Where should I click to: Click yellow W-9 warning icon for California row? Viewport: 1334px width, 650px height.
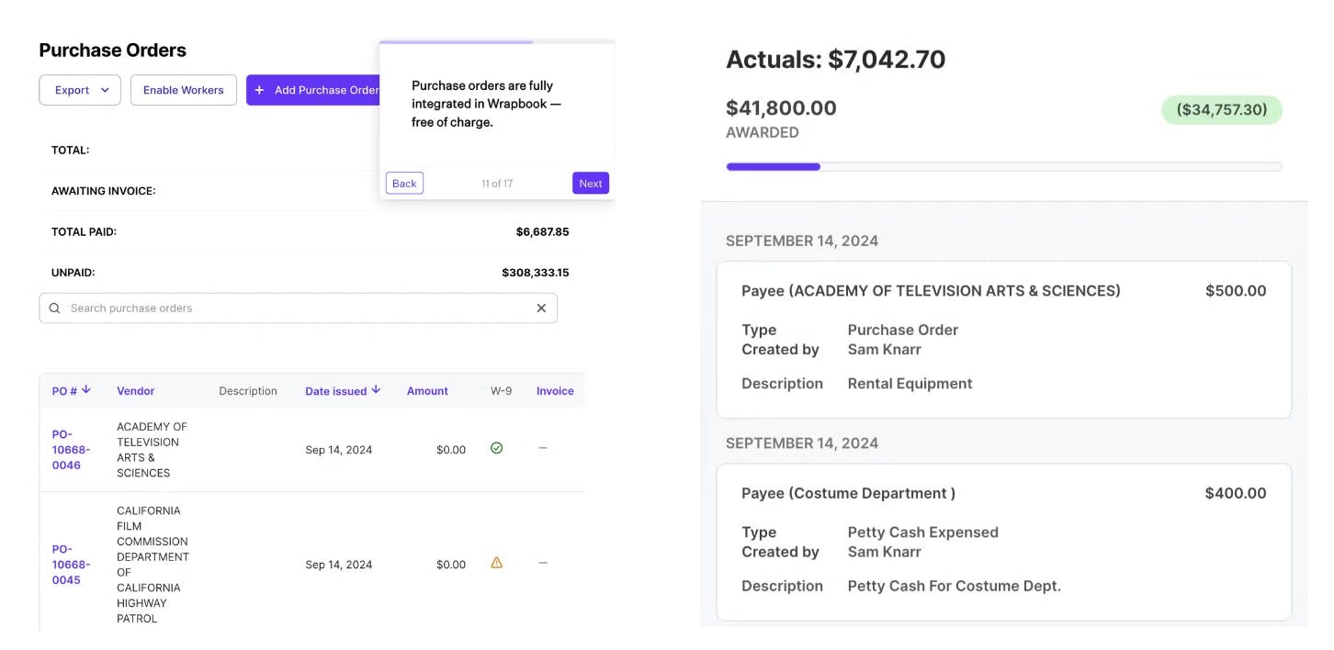497,563
